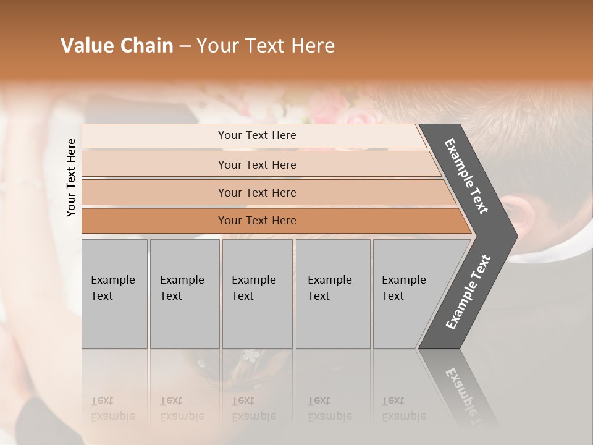Screen dimensions: 593x445
Task: Select the mirrored reflection text under the middle box
Action: (x=253, y=409)
